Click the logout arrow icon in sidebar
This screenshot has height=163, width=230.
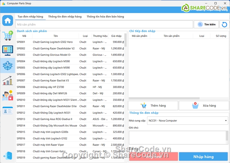pyautogui.click(x=8, y=156)
